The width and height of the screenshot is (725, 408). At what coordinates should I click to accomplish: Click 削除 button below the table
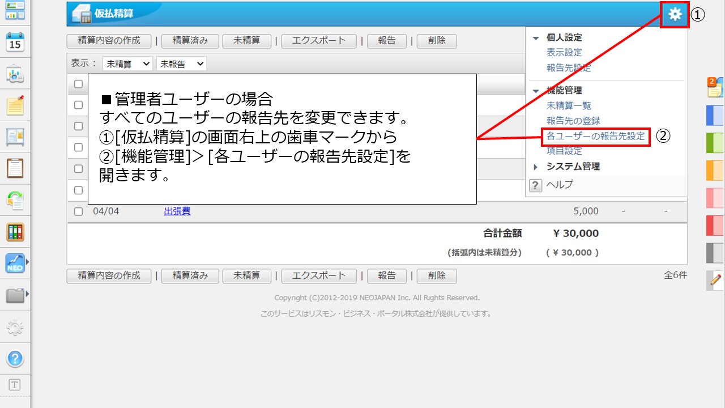(x=437, y=276)
